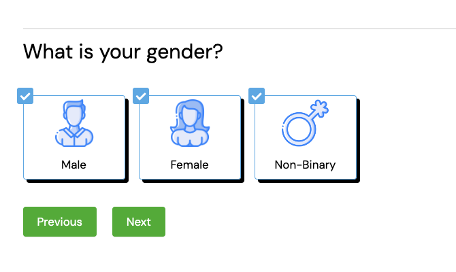
Task: Uncheck the Male option checkbox
Action: pos(25,97)
